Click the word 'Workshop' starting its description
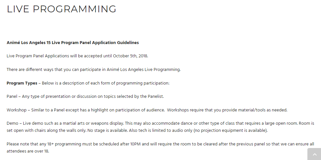 (17, 110)
